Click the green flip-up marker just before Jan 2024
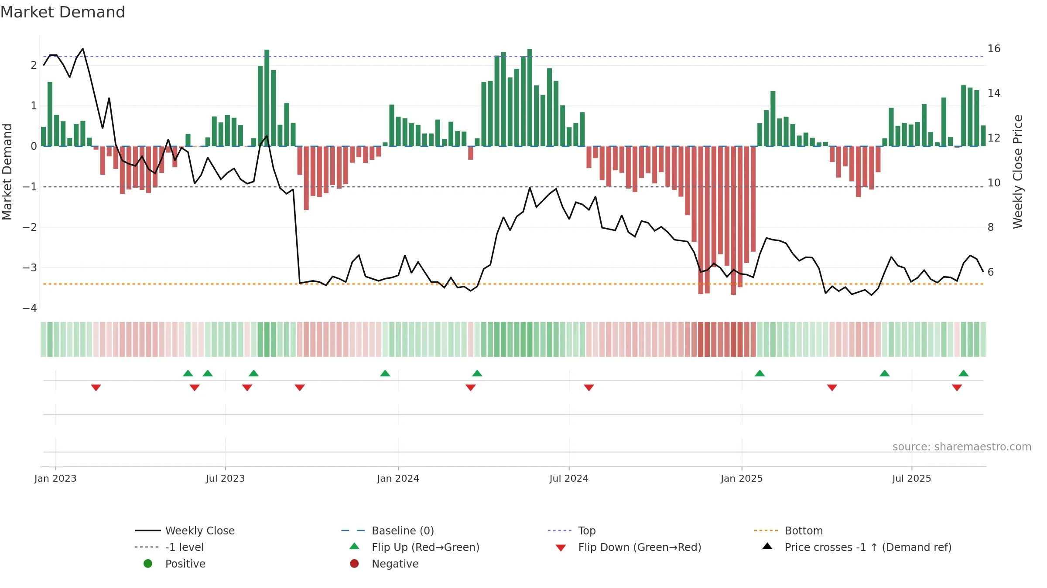 [385, 373]
